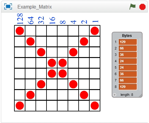Toggle red dot in row 1, column 1

tap(95, 31)
